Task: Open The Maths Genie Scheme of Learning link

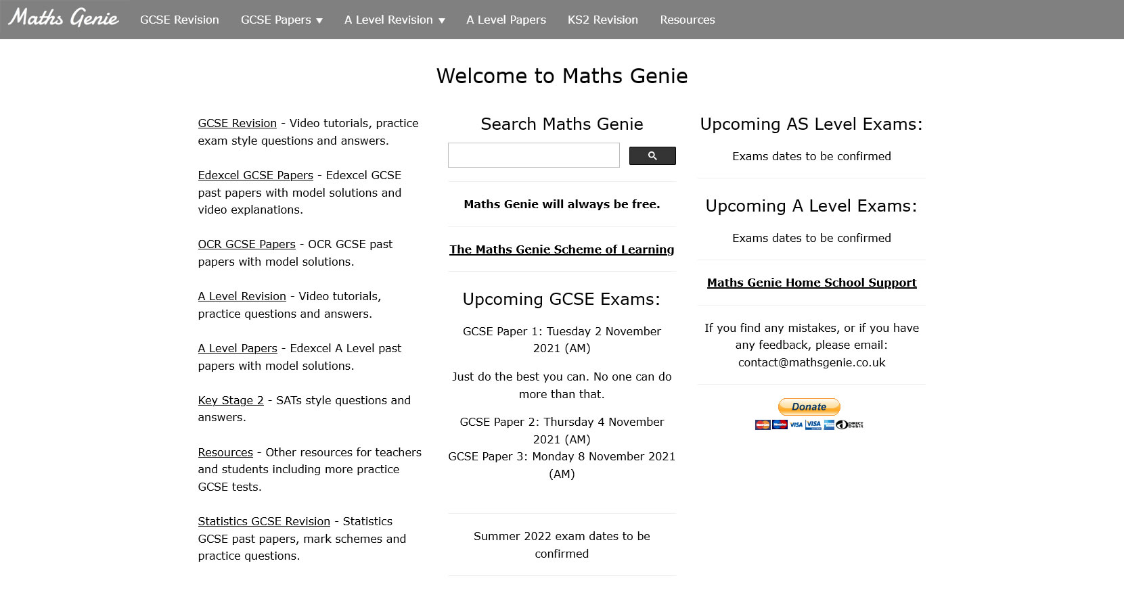Action: 562,249
